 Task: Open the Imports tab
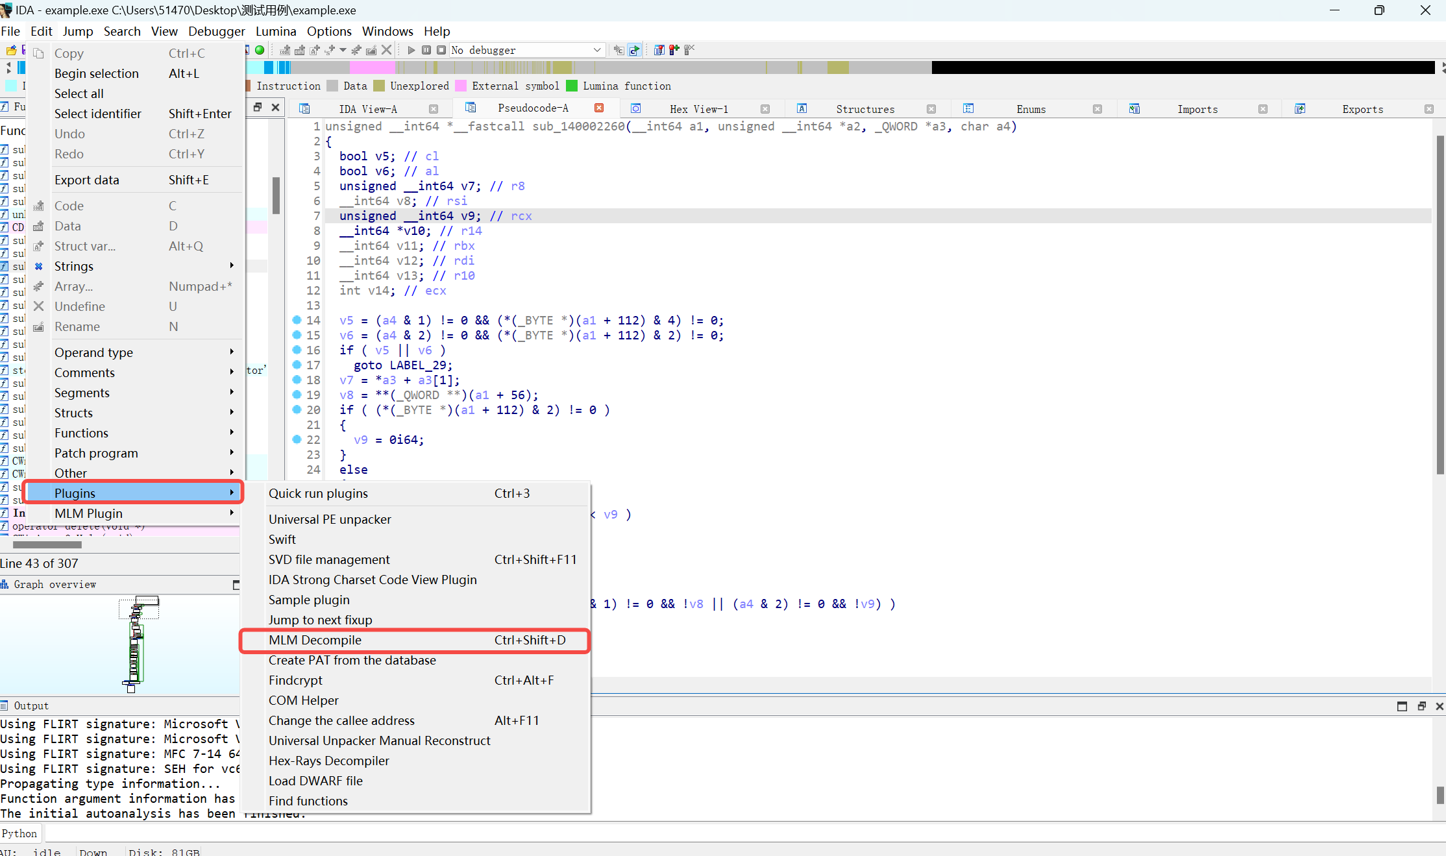pos(1197,109)
